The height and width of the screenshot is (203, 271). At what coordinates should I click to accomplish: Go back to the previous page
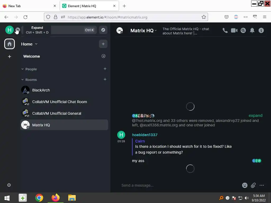(x=6, y=17)
